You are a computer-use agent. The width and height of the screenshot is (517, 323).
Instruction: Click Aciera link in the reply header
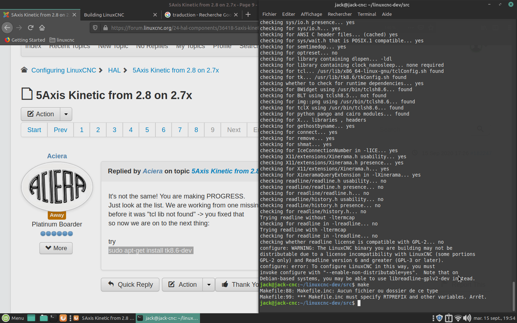tap(153, 171)
